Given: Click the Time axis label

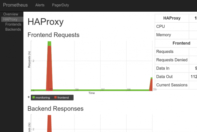Looking at the screenshot, I should pos(92,93).
